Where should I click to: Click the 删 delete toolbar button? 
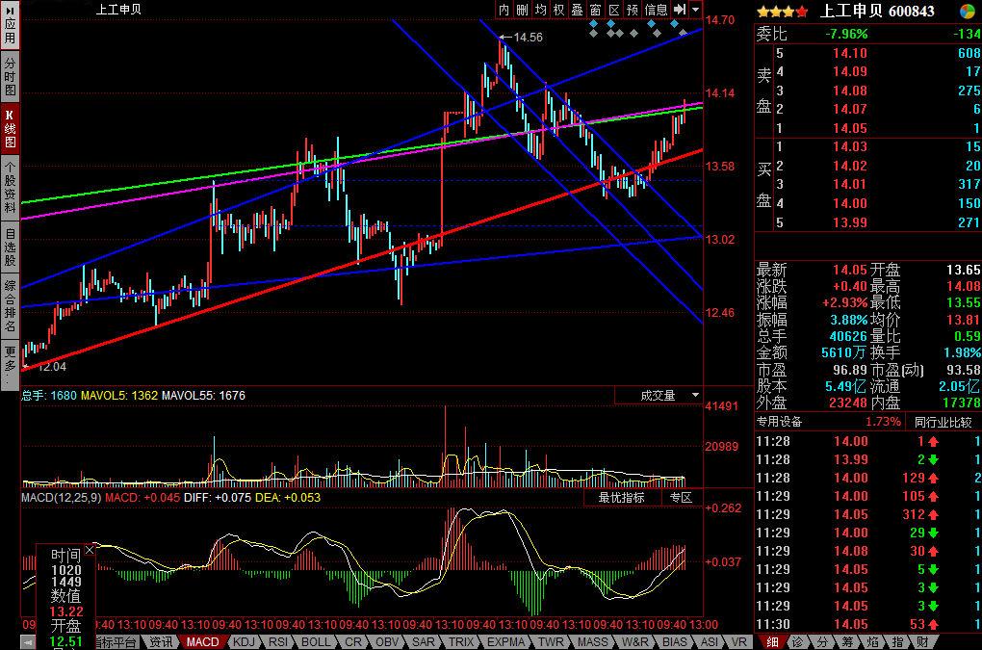[523, 10]
